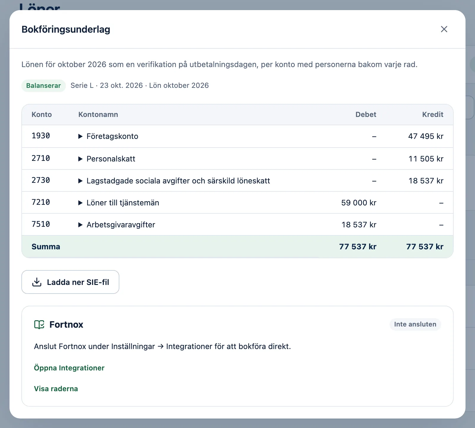Expand the Personalskatt row triangle
Screen dimensions: 475x428
pyautogui.click(x=80, y=159)
